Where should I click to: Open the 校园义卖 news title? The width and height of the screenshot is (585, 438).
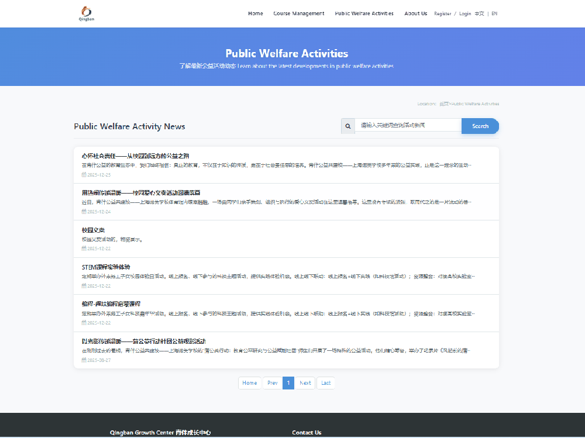coord(93,230)
